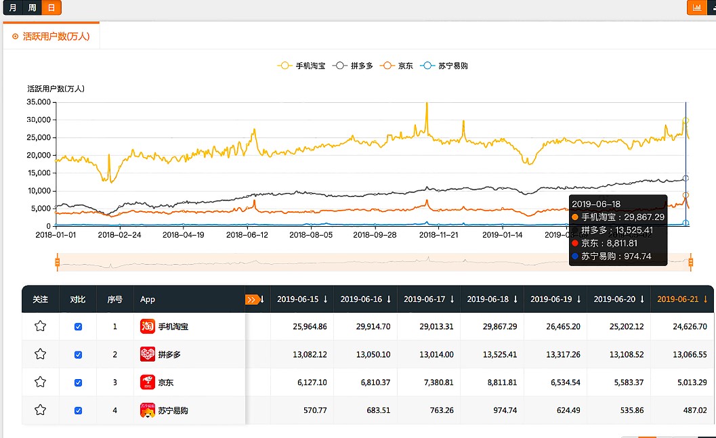Toggle the 拼多多 compare checkbox
716x438 pixels.
coord(78,354)
